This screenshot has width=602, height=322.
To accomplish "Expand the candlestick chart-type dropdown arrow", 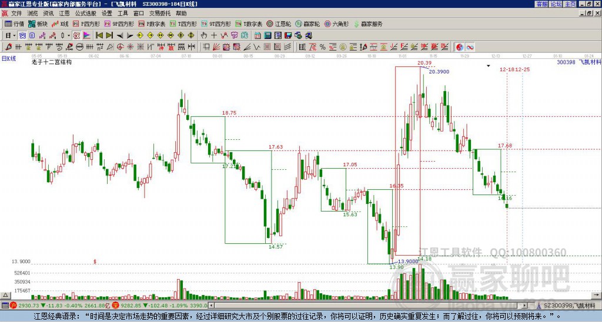I will coord(69,36).
